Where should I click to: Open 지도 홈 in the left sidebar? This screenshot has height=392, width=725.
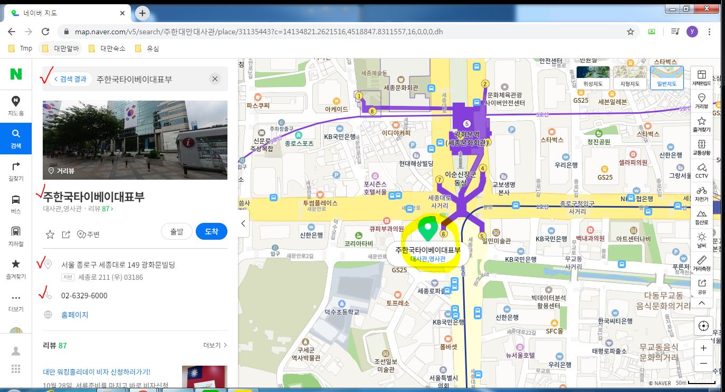(x=16, y=105)
